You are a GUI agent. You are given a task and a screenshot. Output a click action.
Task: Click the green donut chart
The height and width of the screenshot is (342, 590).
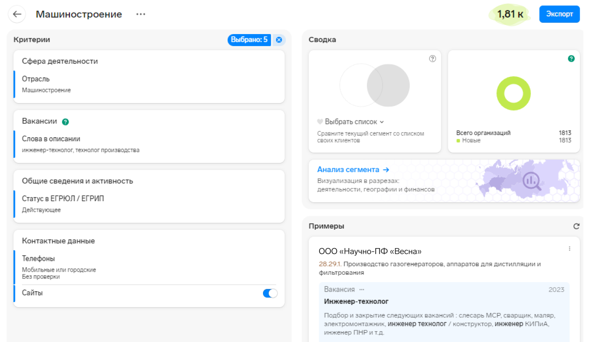513,93
